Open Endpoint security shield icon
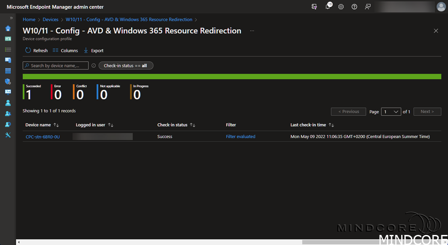This screenshot has width=448, height=245. [x=8, y=81]
